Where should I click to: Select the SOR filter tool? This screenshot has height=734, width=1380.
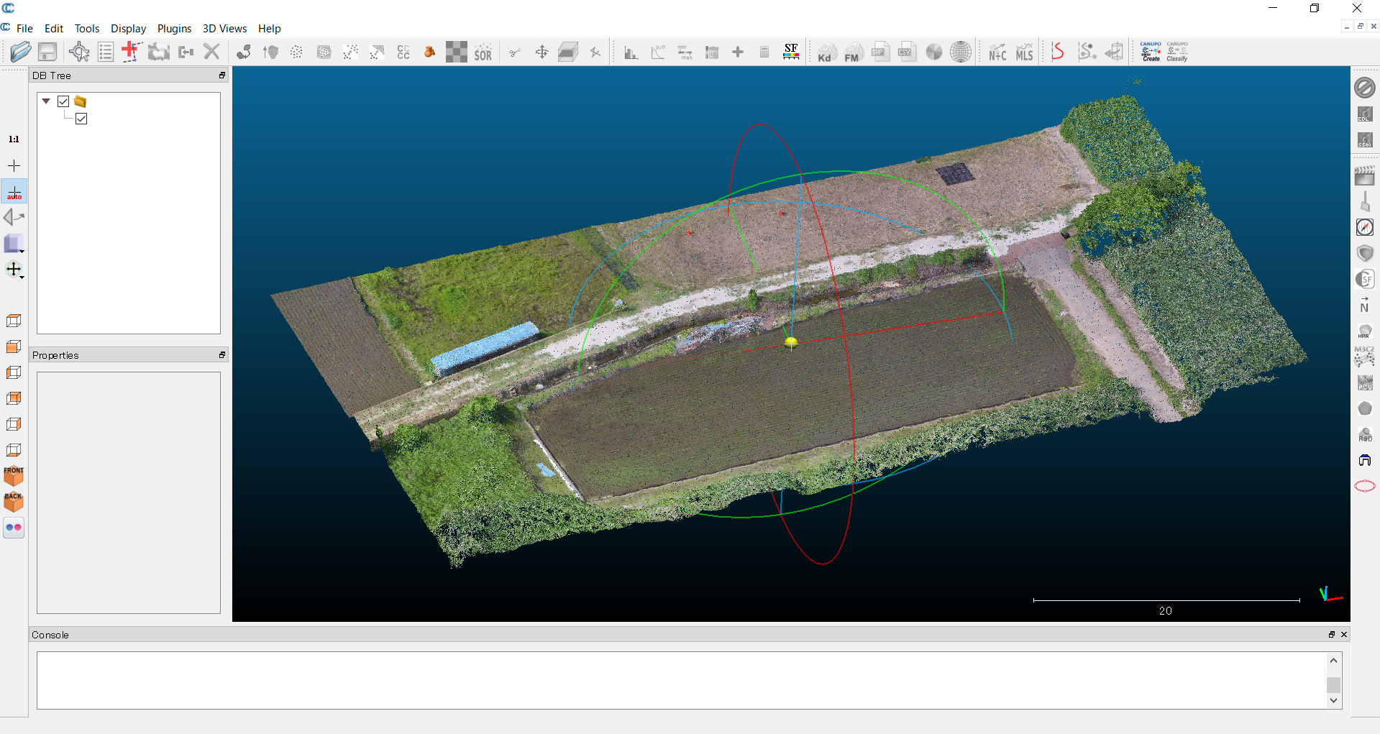coord(483,52)
